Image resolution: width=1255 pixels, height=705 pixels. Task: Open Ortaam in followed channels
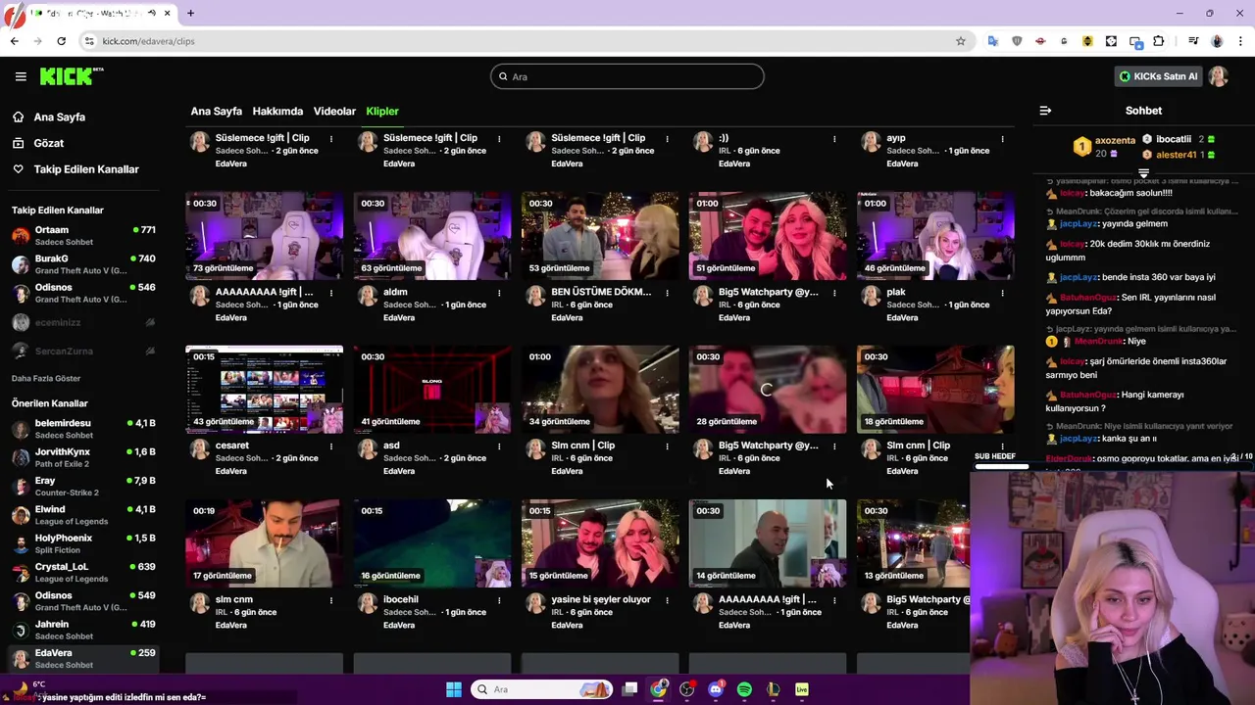[82, 236]
